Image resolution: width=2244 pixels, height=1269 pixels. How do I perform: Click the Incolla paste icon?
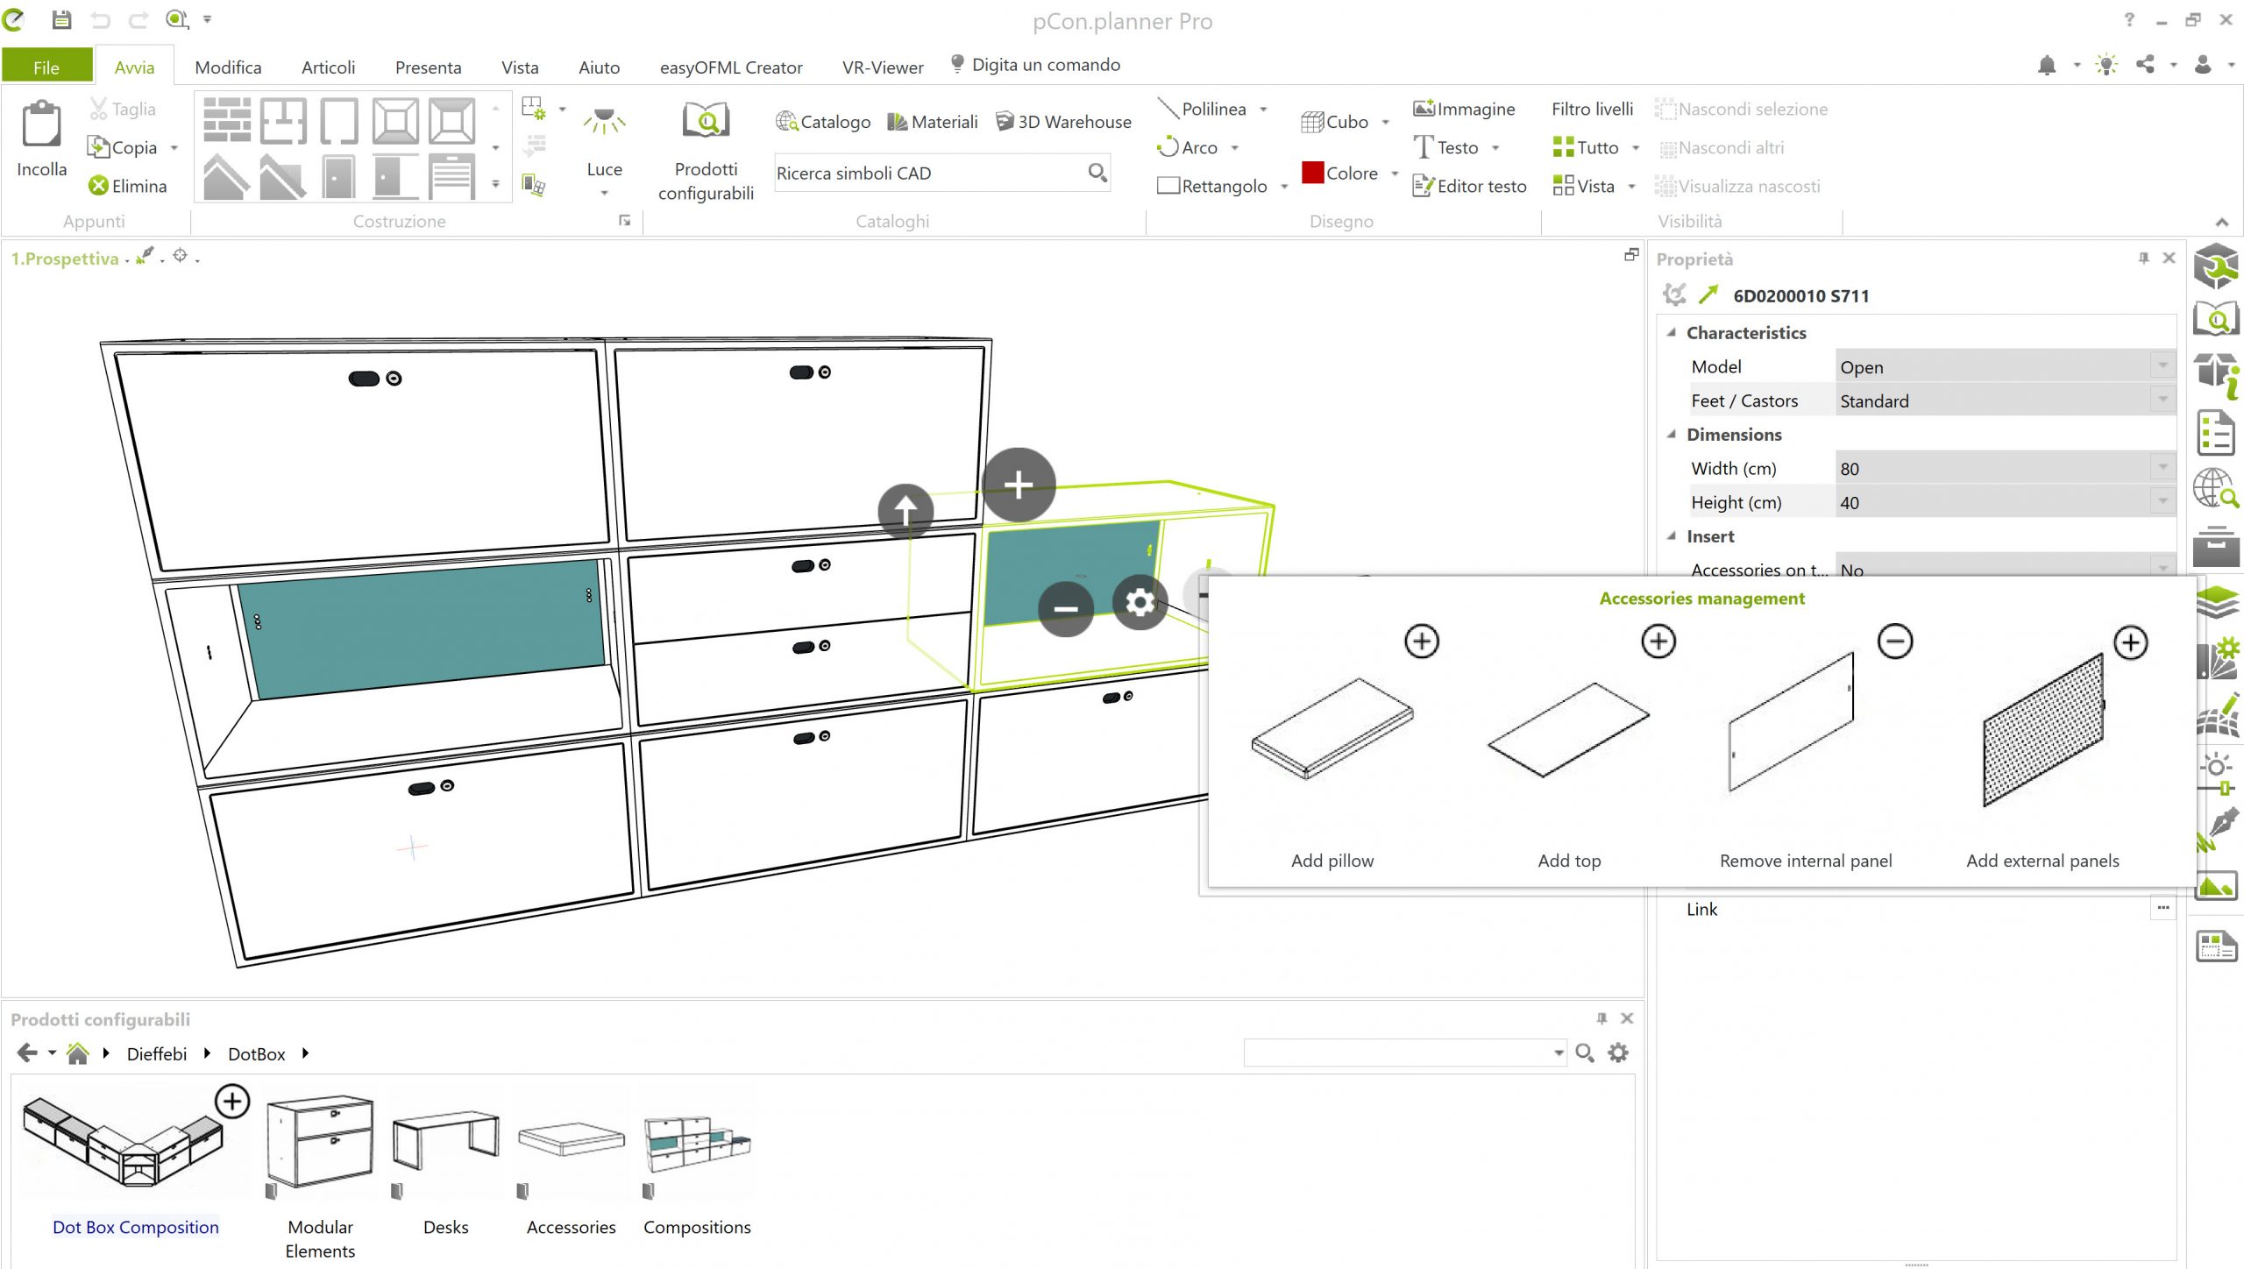pos(41,123)
